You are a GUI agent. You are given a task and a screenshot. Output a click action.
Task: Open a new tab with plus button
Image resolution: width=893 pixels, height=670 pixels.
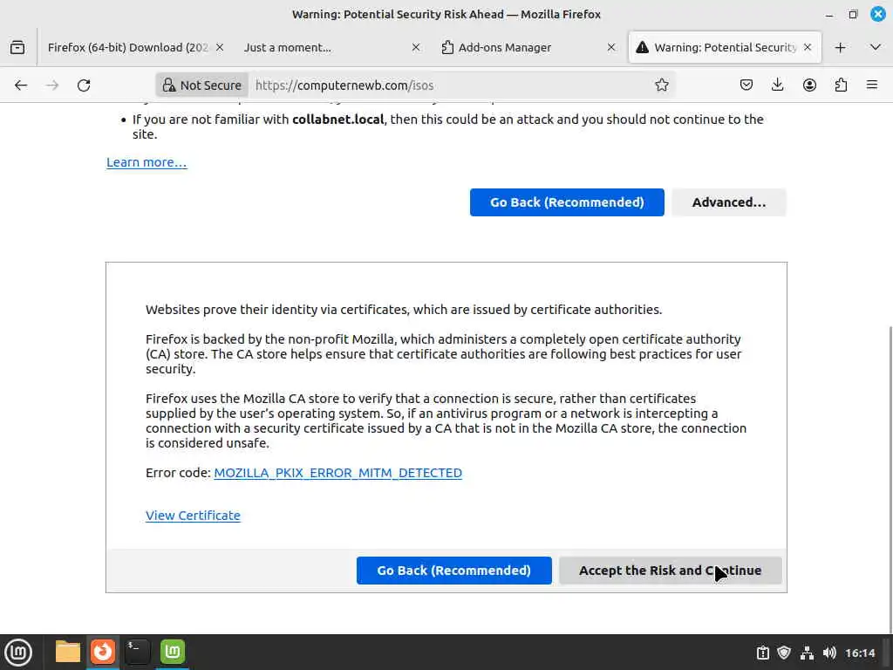840,48
